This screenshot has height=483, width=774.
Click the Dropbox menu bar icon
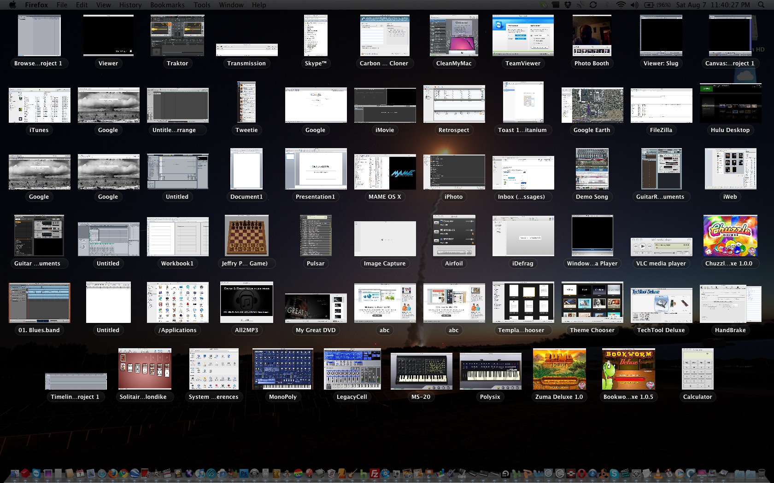[568, 5]
